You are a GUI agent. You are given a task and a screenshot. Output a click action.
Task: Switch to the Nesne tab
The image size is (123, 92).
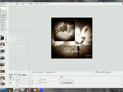(x=16, y=75)
